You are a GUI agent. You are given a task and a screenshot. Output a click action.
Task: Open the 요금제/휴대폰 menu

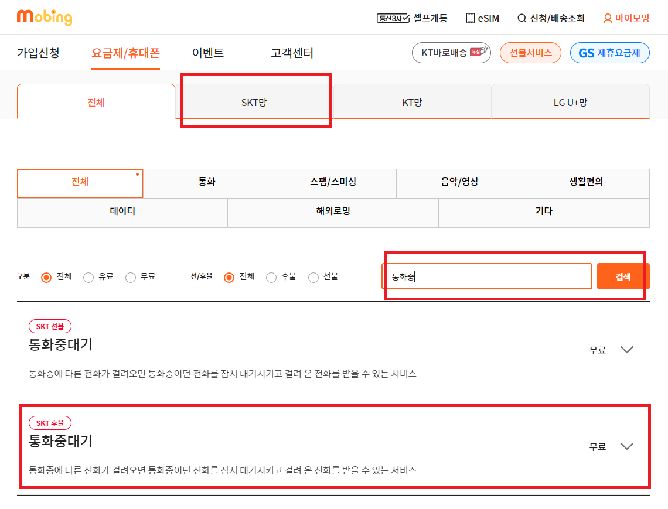(125, 53)
